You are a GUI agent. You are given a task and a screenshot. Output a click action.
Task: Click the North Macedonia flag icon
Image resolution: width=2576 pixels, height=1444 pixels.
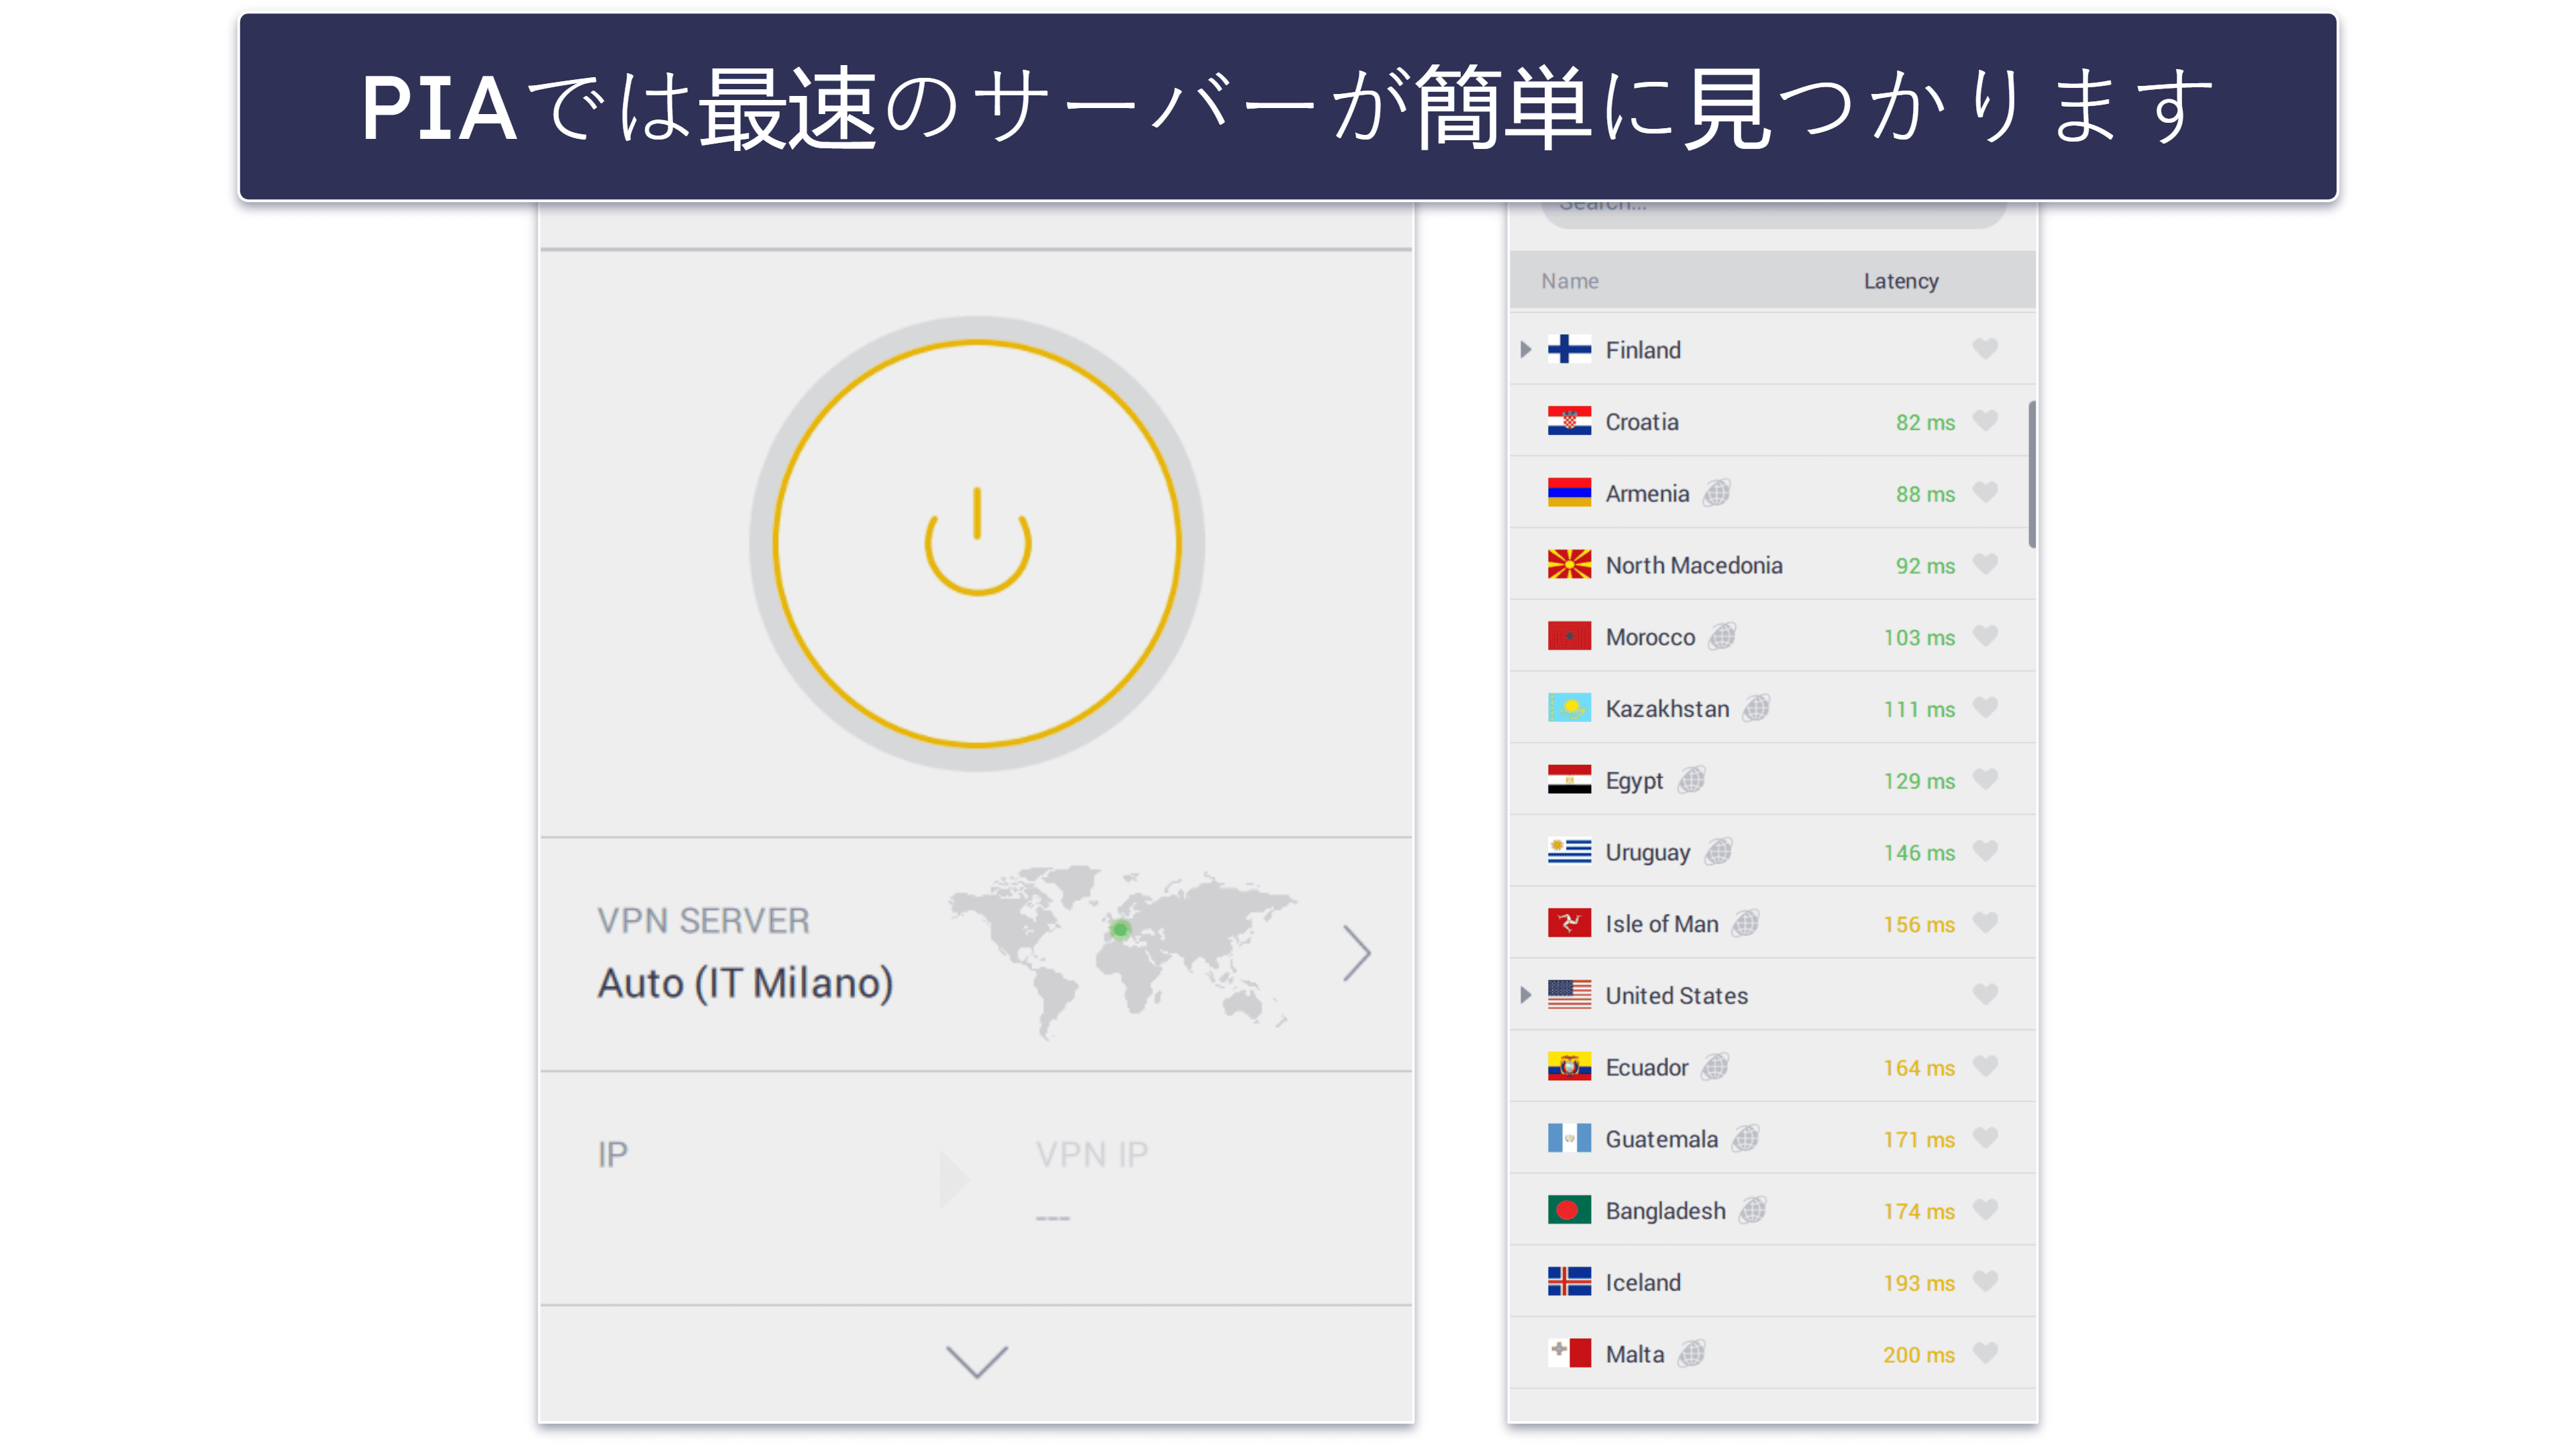(1569, 565)
